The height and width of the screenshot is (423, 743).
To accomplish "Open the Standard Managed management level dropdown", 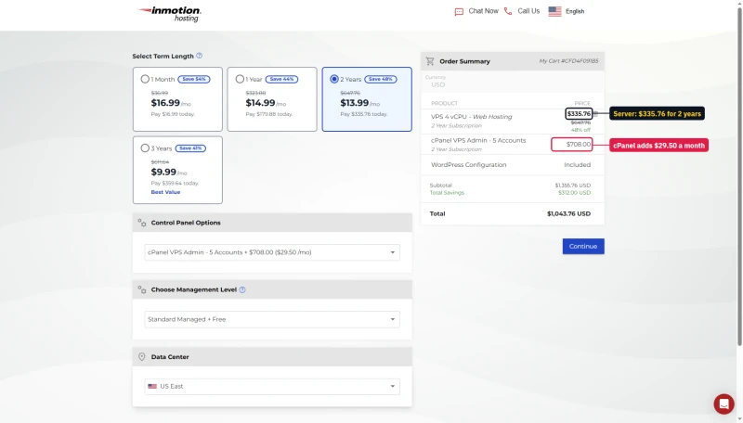I will pos(272,319).
